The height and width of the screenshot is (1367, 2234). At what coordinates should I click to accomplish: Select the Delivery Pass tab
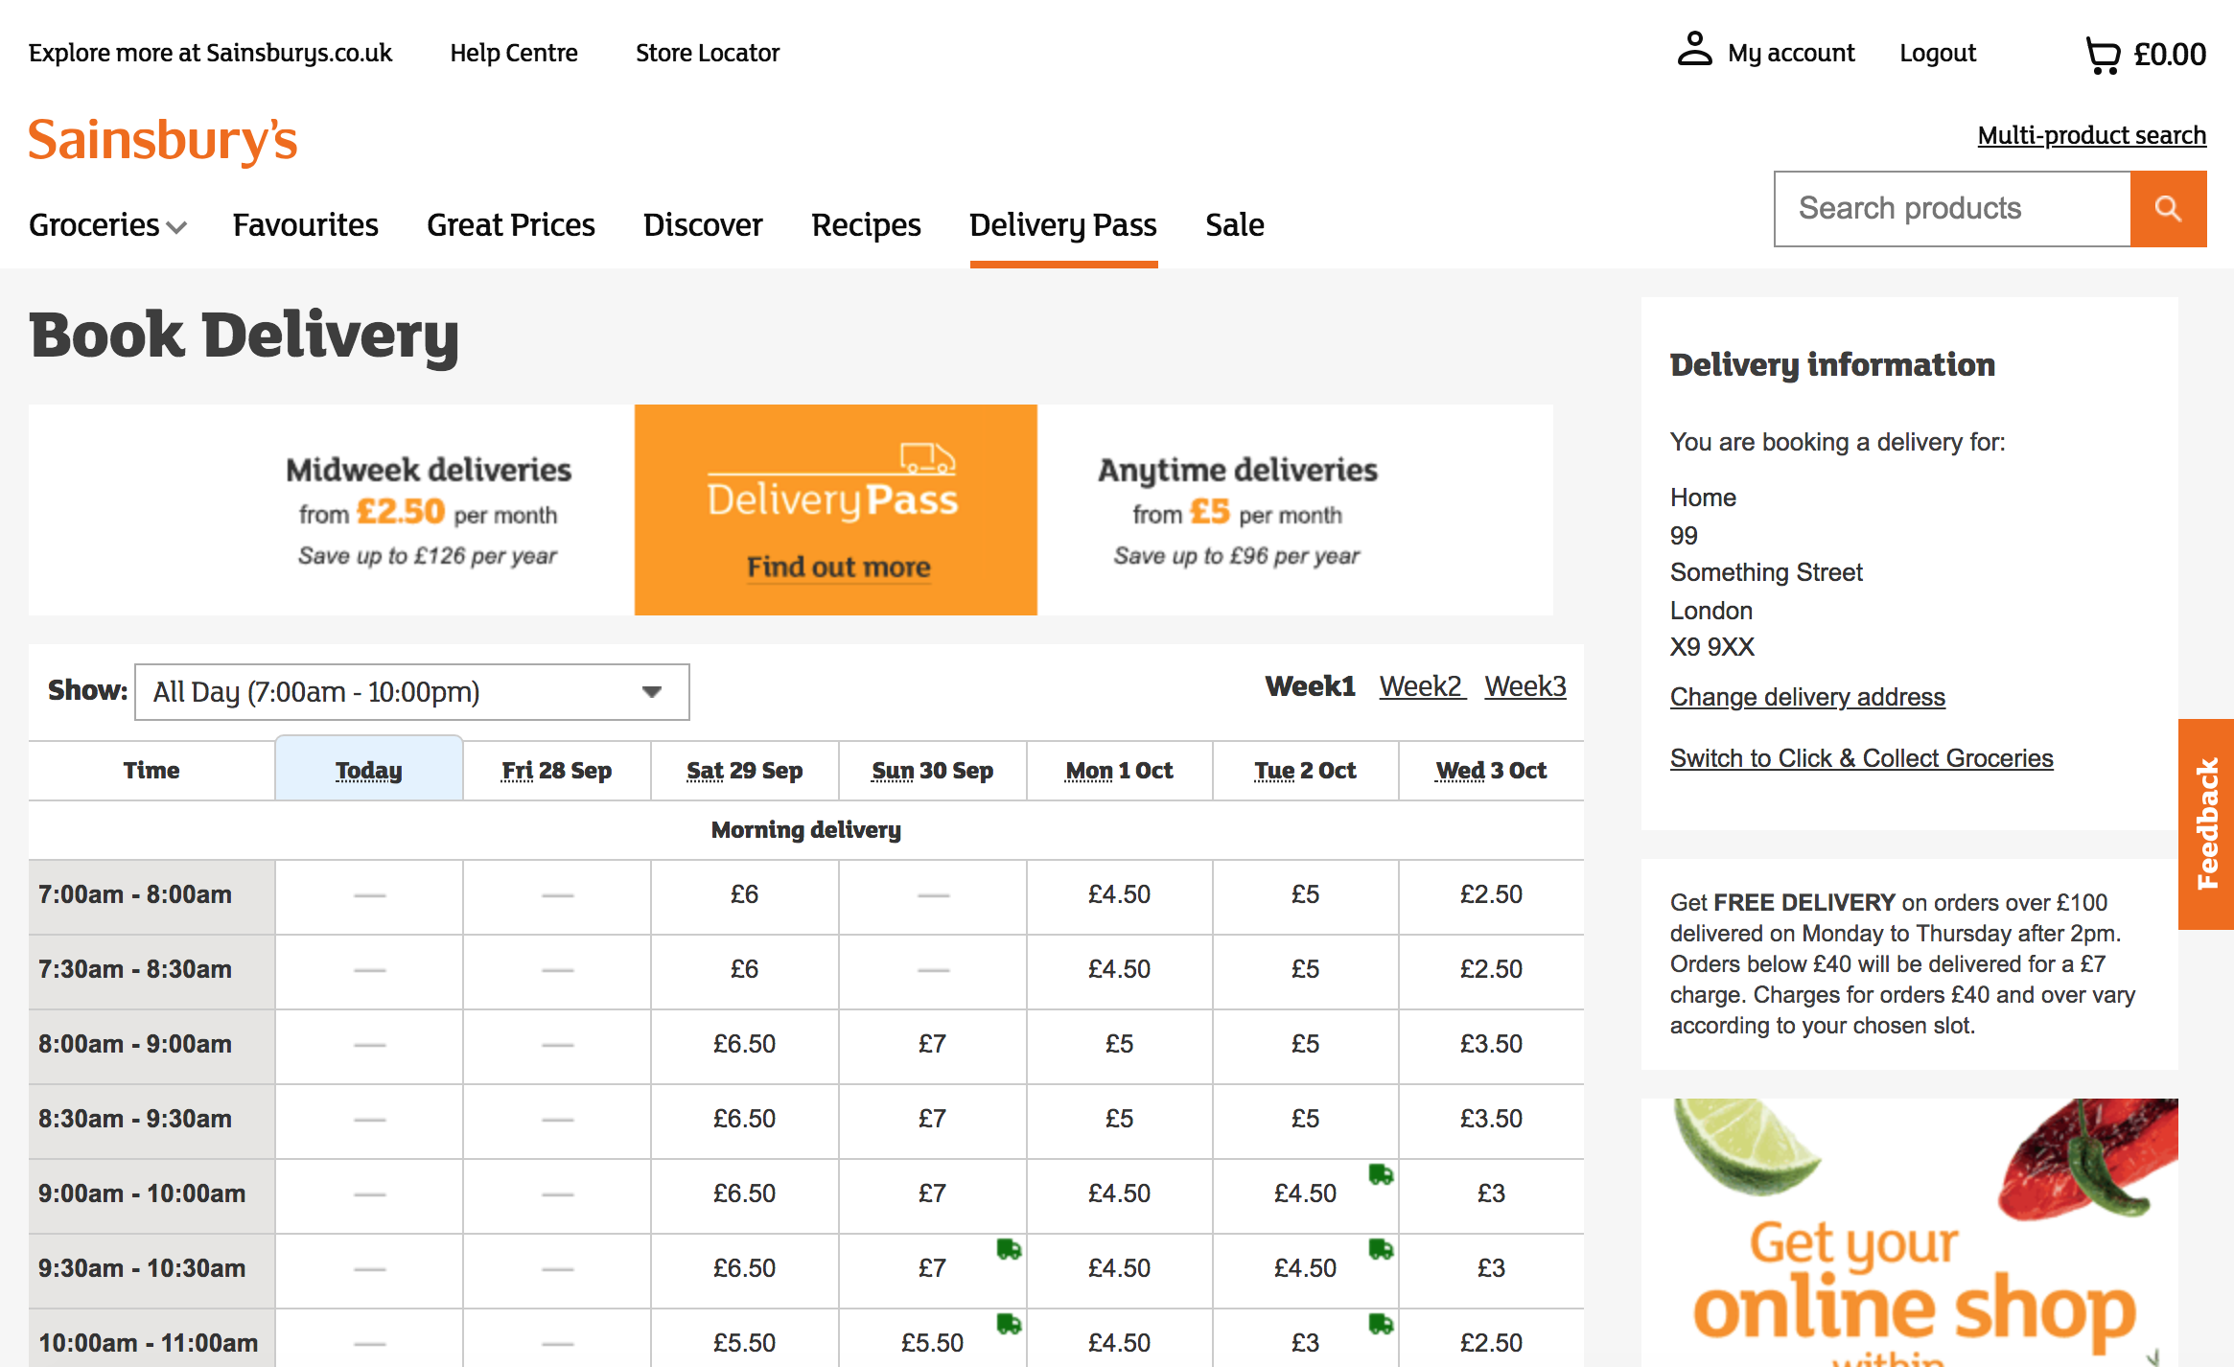tap(1063, 225)
